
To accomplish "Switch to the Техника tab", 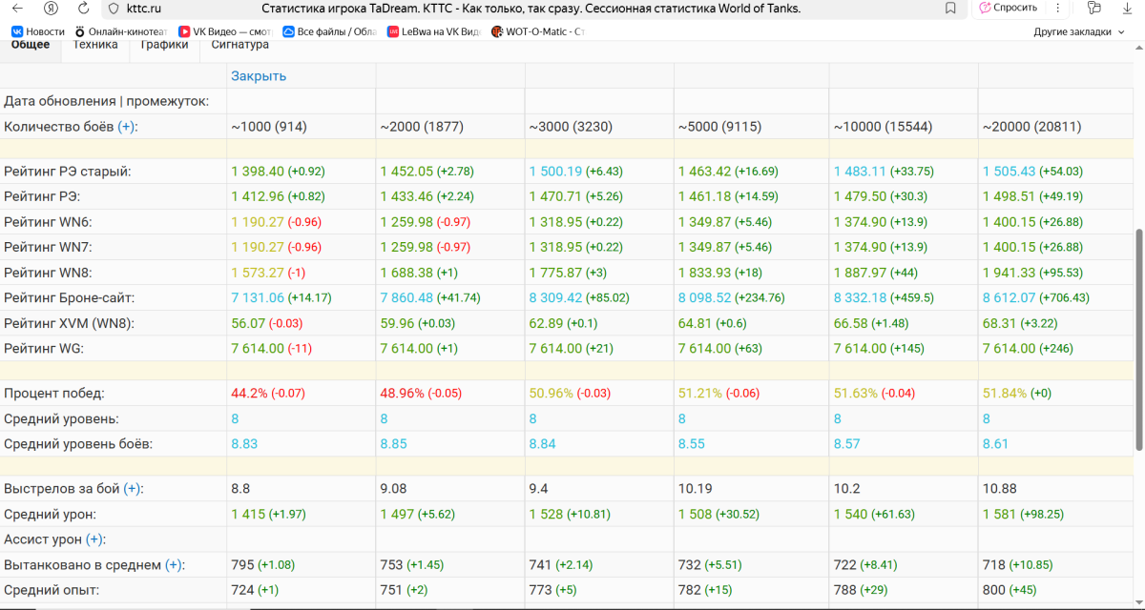I will pos(95,45).
